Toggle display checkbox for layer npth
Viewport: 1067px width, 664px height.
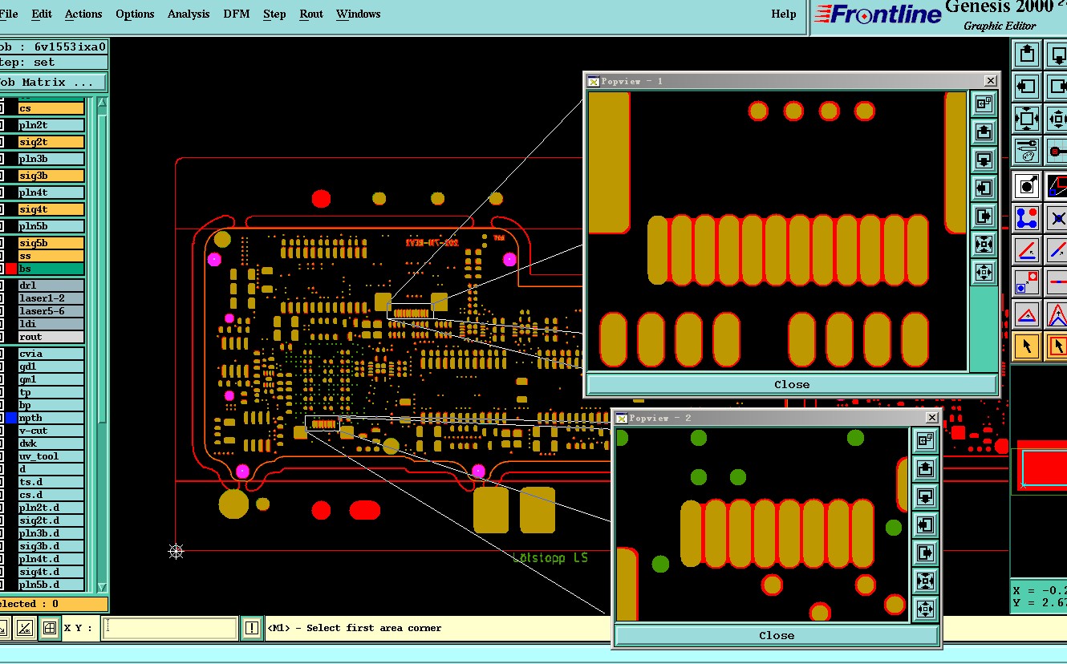2,418
